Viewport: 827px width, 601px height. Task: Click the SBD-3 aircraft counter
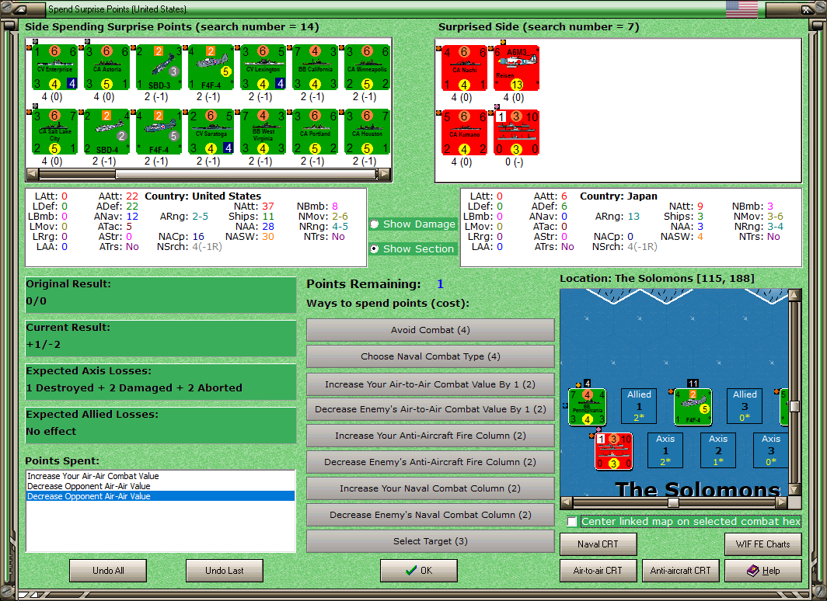tap(159, 68)
